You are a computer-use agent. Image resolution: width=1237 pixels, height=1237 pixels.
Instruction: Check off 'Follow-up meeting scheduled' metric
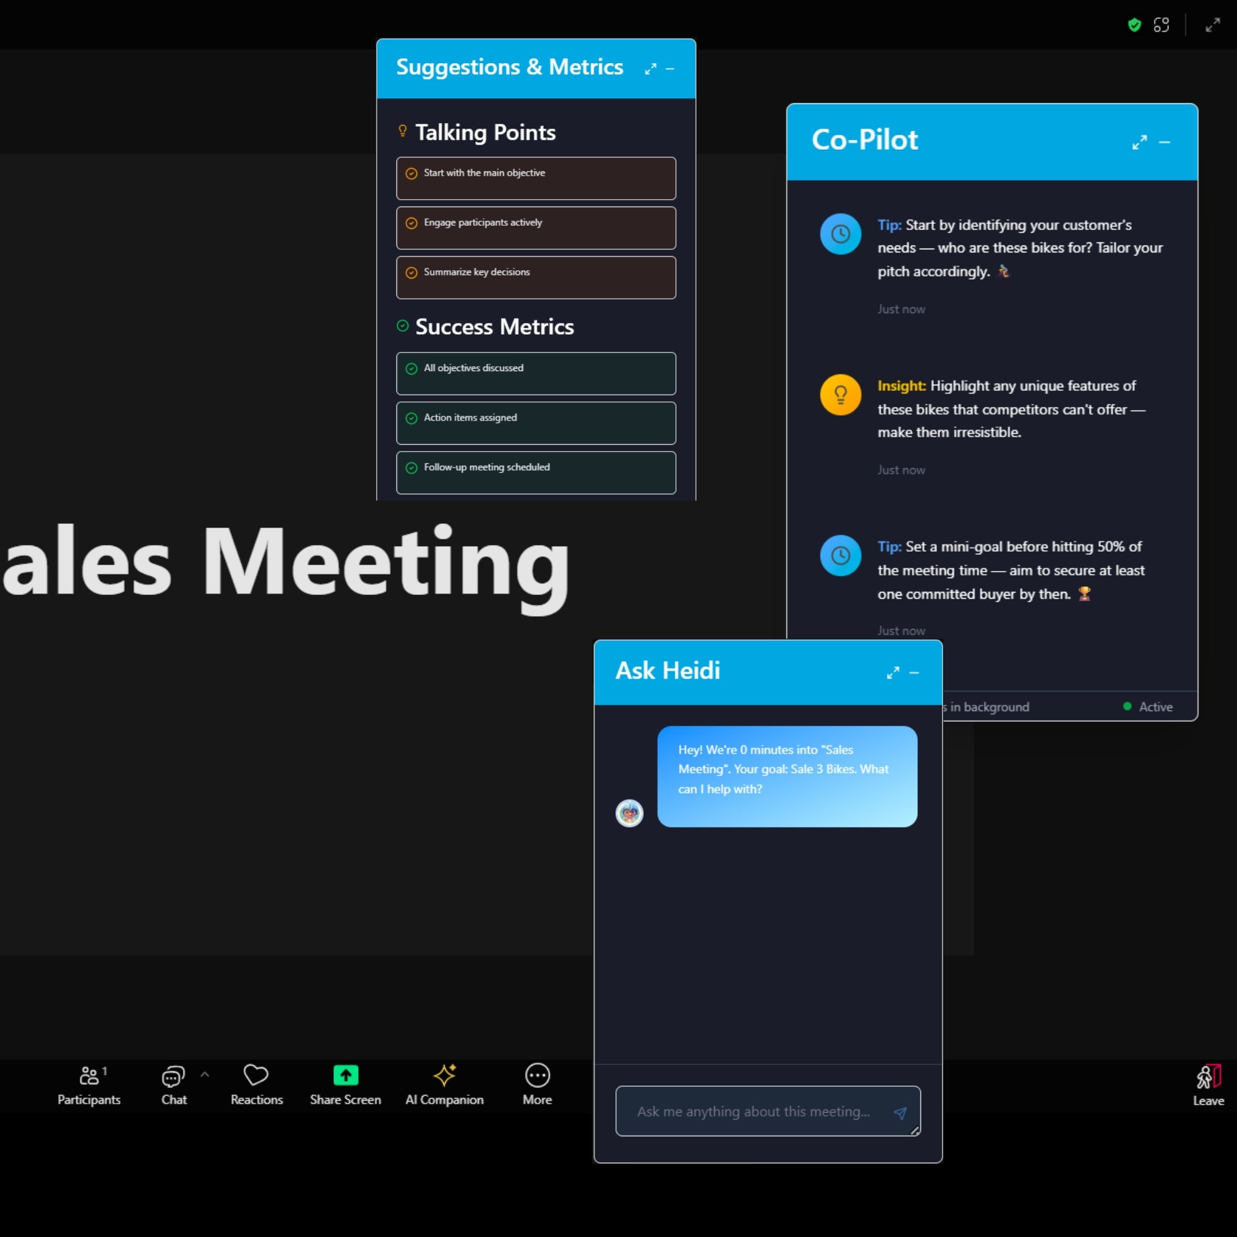pos(412,468)
